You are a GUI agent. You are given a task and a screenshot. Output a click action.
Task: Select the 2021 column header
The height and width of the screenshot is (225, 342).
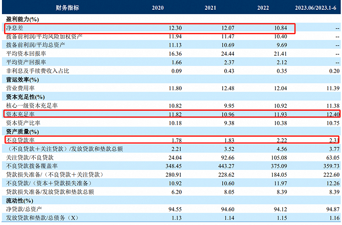(210, 8)
